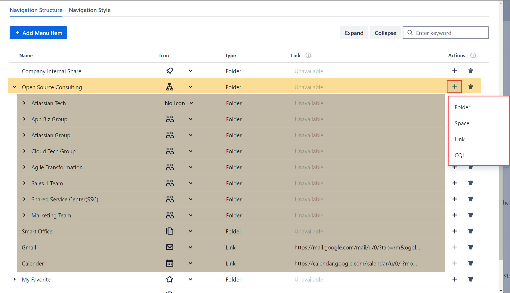Viewport: 510px width, 293px height.
Task: Click plus icon on Open Source Consulting row
Action: 454,87
